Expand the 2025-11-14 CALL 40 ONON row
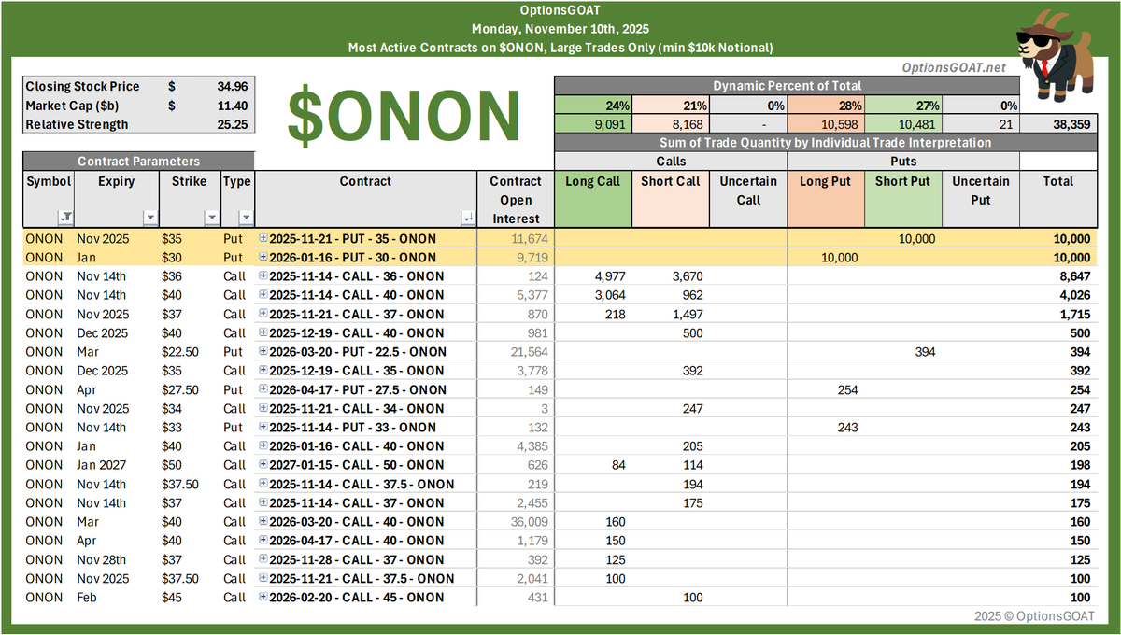The height and width of the screenshot is (635, 1121). point(263,295)
